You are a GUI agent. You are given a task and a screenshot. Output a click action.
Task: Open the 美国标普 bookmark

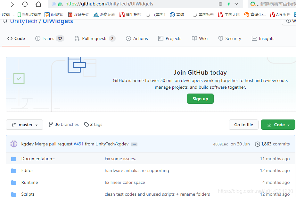[x=203, y=15]
